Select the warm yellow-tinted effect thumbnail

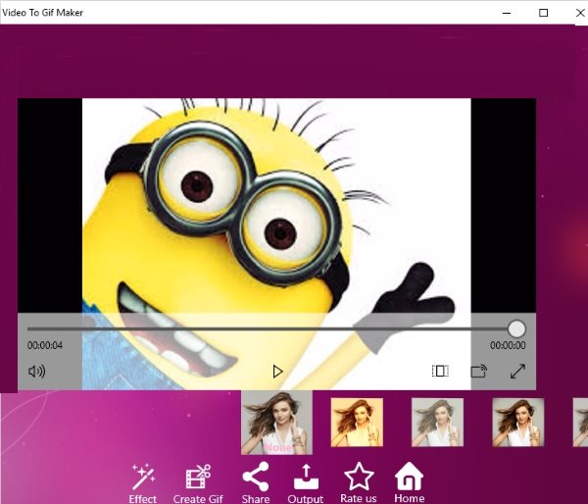pyautogui.click(x=357, y=422)
